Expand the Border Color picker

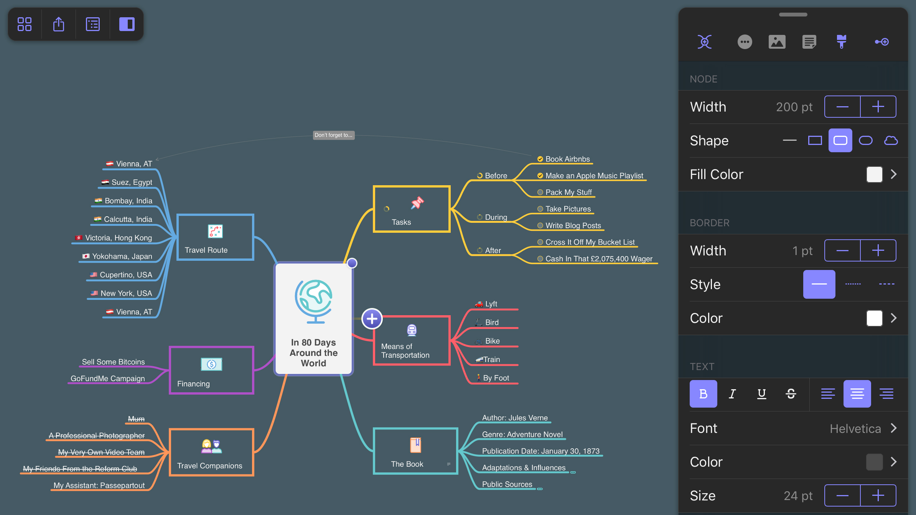[894, 318]
